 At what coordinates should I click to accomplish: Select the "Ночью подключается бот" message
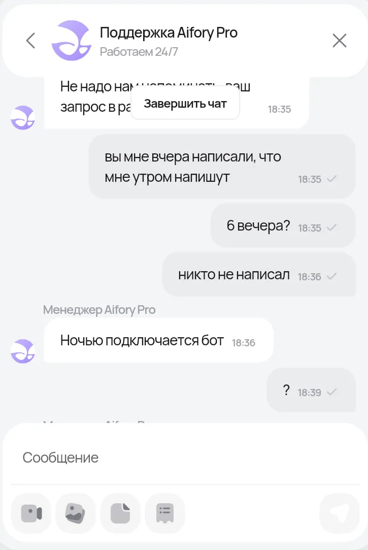click(x=158, y=340)
